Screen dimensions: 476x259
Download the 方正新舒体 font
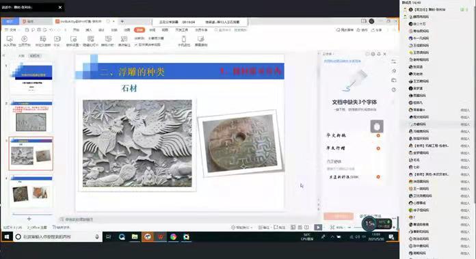tap(378, 177)
